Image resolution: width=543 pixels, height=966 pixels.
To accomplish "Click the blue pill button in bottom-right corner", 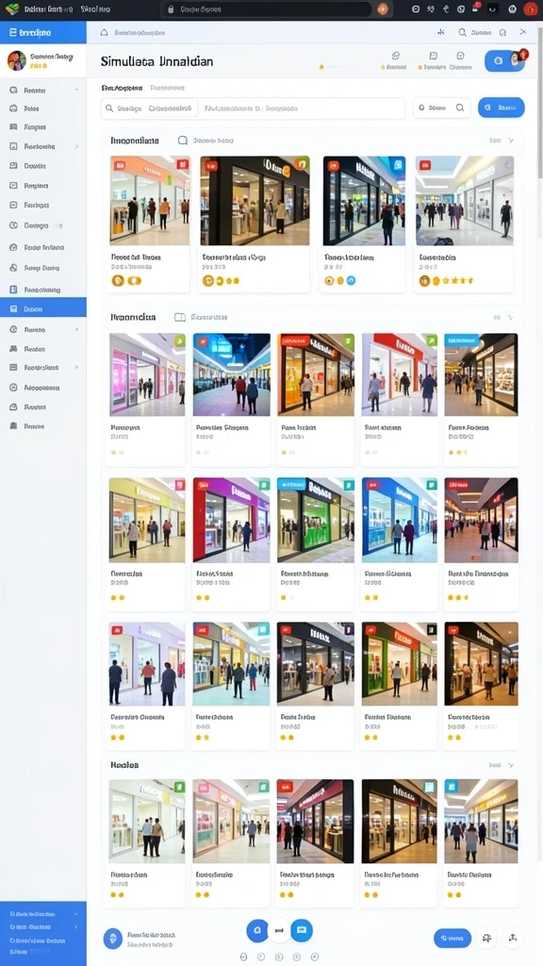I will pos(452,939).
